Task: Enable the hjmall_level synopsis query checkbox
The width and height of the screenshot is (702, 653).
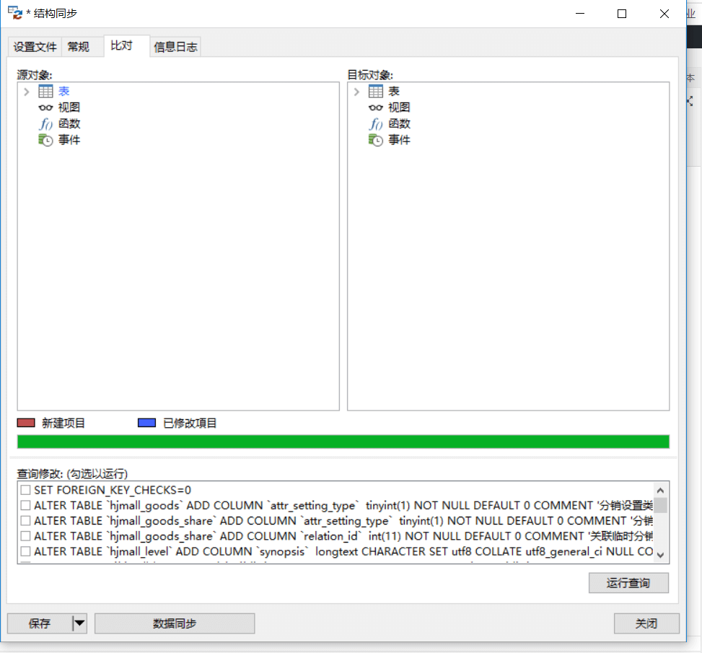Action: tap(25, 552)
